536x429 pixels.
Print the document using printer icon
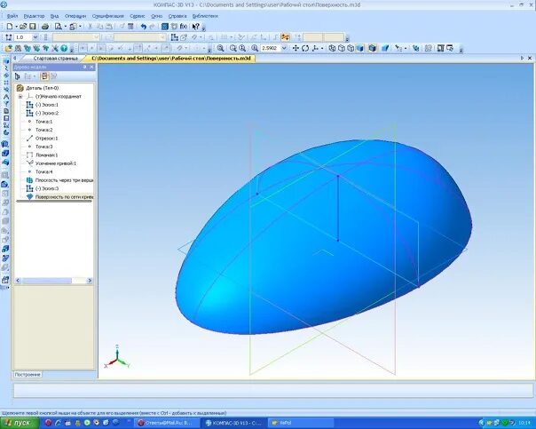[x=45, y=27]
